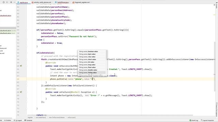The height and width of the screenshot is (122, 218).
Task: Click the code fold marker at line 49
Action: 26,30
